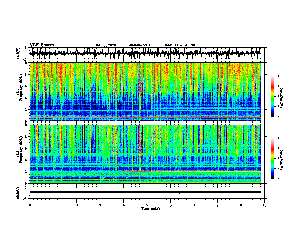298x230 pixels.
Task: Click the "Time (min)" axis label
Action: 151,209
